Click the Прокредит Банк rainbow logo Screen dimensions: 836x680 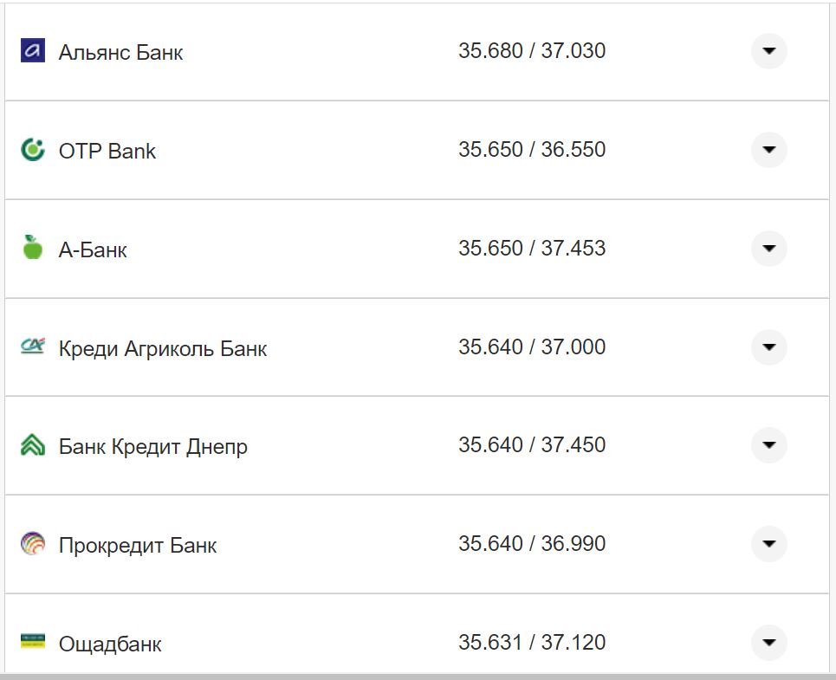[31, 544]
